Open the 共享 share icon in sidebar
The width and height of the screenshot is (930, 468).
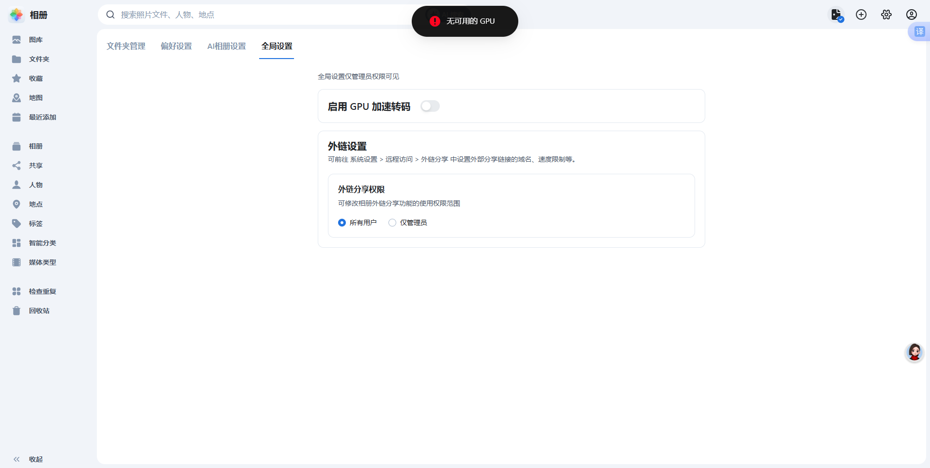point(16,166)
